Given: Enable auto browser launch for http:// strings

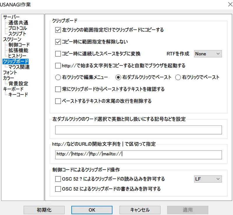Looking at the screenshot, I should pyautogui.click(x=58, y=66).
